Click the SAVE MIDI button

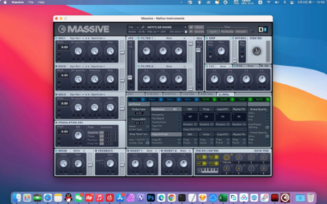click(x=262, y=151)
